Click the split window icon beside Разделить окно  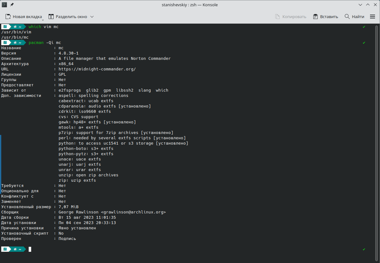(51, 17)
